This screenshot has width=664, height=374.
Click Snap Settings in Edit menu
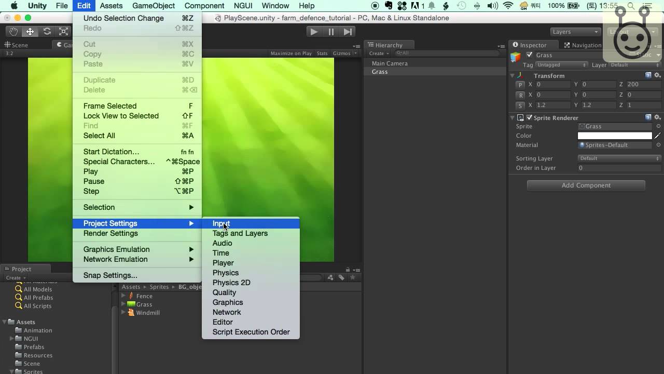[137, 275]
